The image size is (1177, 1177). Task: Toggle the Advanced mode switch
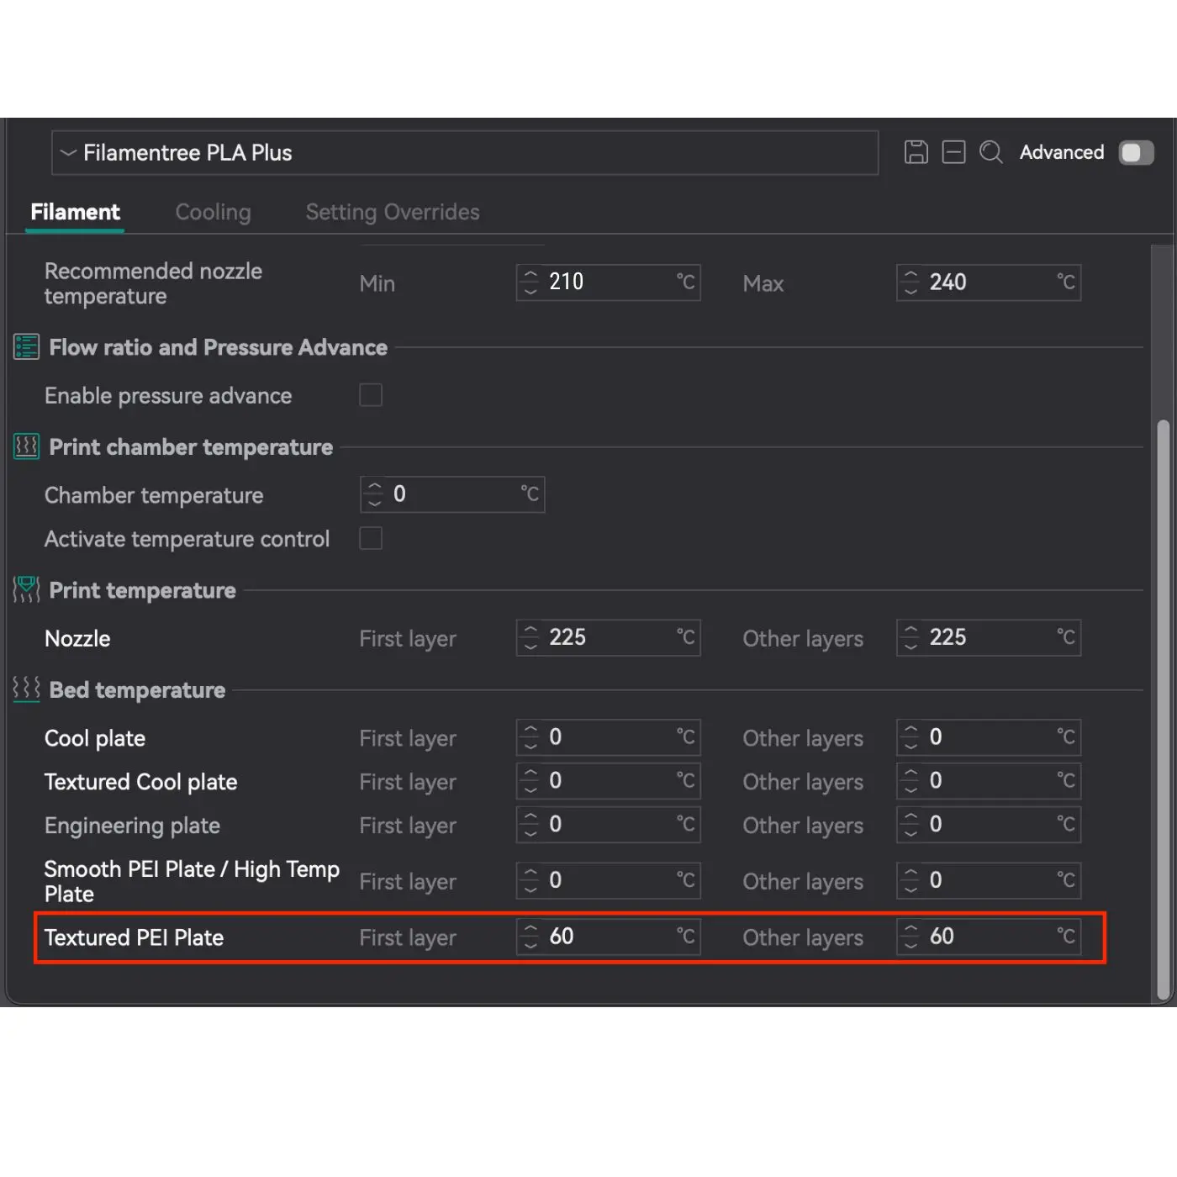point(1136,153)
